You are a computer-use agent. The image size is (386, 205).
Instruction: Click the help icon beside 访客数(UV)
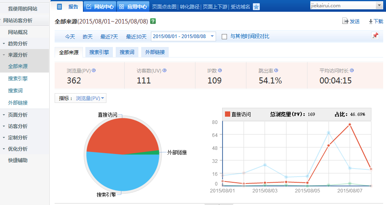(x=164, y=70)
